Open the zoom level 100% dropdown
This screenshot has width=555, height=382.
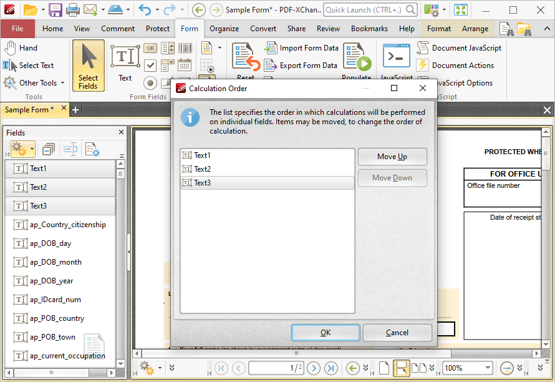coord(488,368)
